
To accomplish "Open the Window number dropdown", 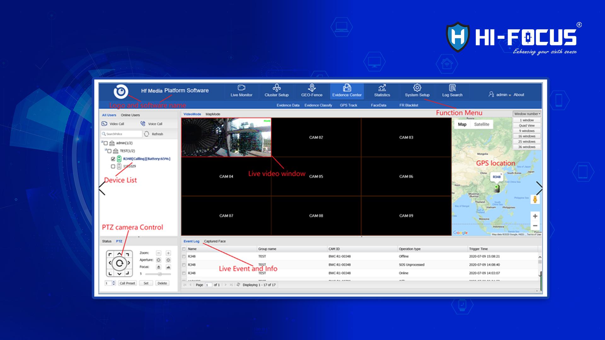I will pos(527,114).
